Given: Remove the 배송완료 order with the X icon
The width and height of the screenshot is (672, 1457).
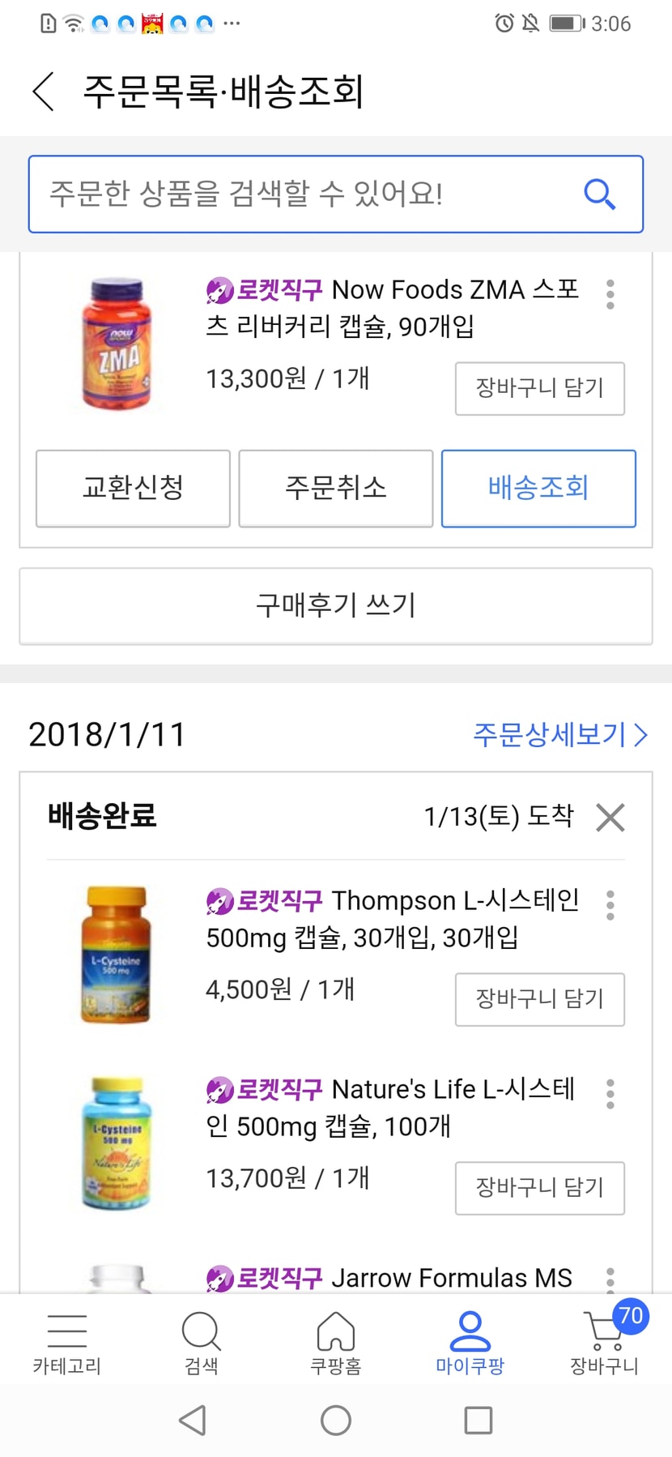Looking at the screenshot, I should [610, 817].
